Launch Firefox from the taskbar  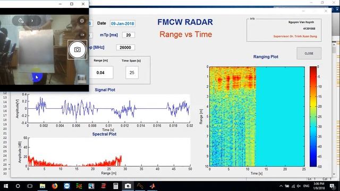(x=55, y=186)
